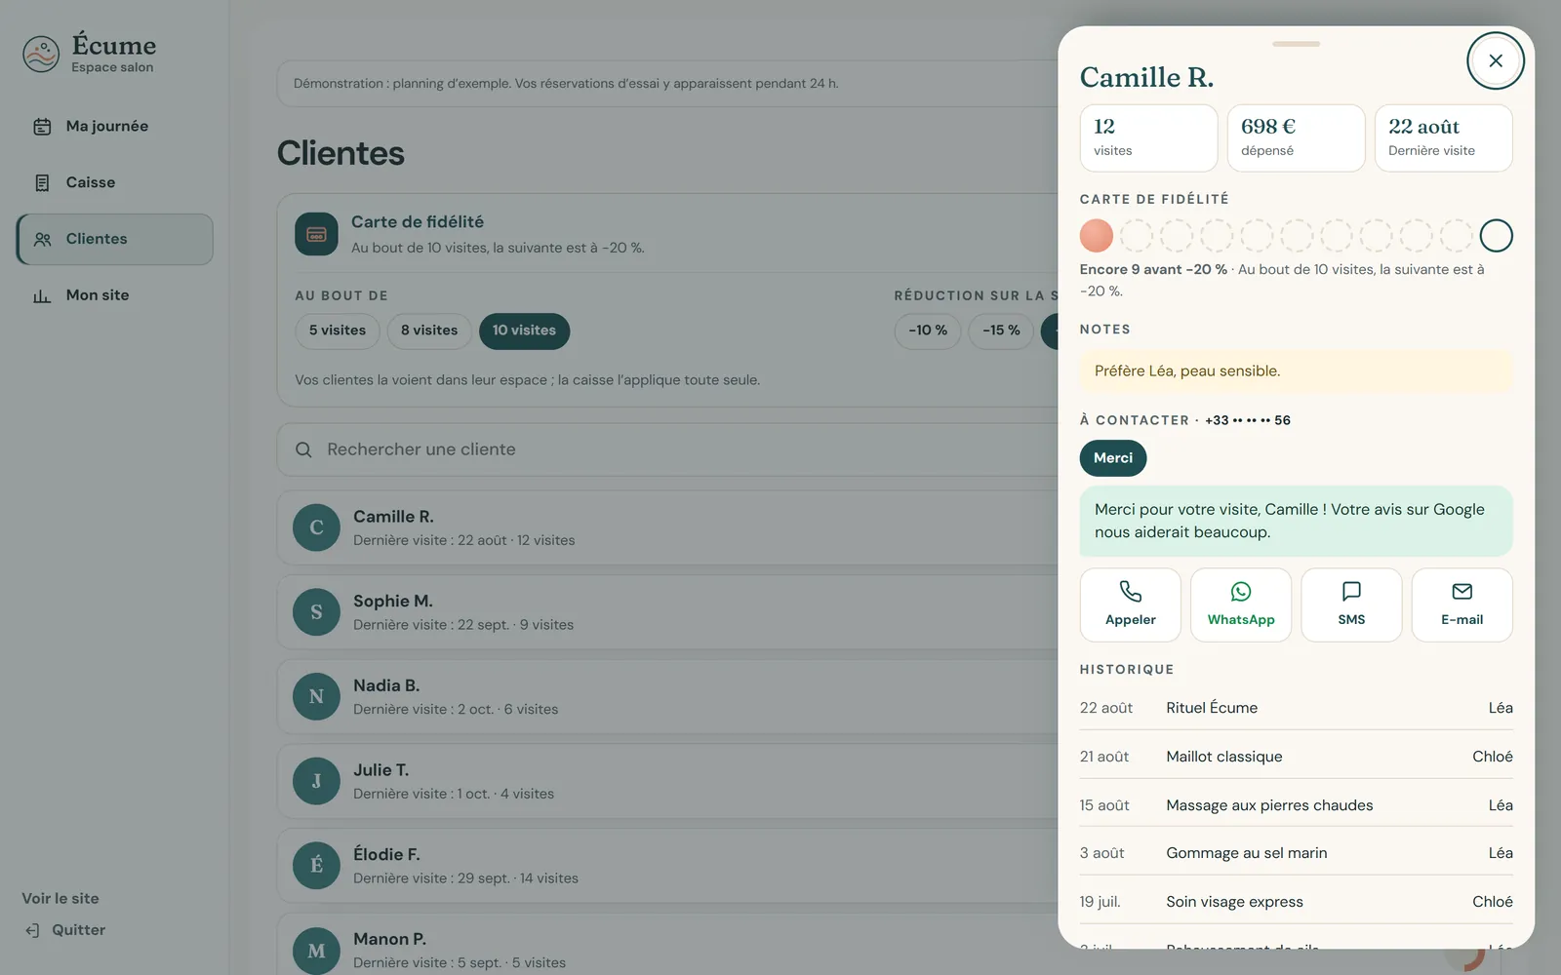The height and width of the screenshot is (975, 1561).
Task: Open Massage aux pierres chaudes entry
Action: [1296, 805]
